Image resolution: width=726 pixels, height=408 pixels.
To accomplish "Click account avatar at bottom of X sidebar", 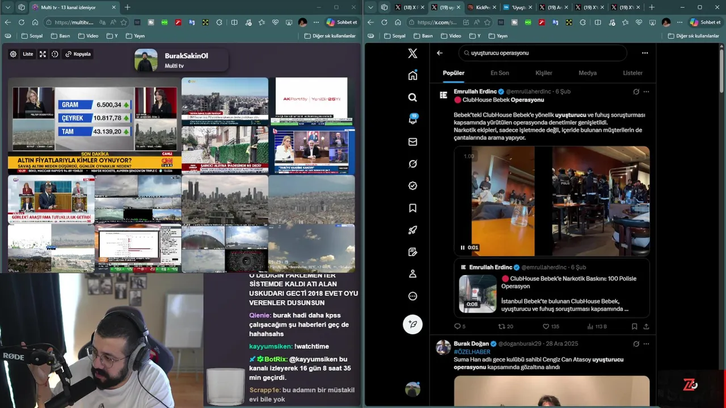I will pyautogui.click(x=412, y=389).
